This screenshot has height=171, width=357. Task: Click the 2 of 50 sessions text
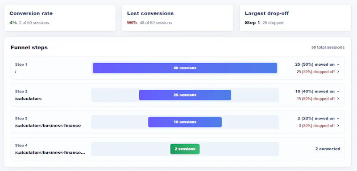tap(34, 23)
